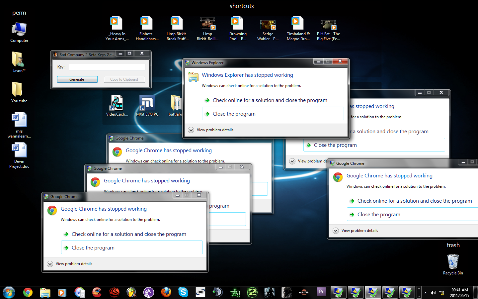The image size is (478, 299).
Task: Click the Key text field
Action: (x=107, y=67)
